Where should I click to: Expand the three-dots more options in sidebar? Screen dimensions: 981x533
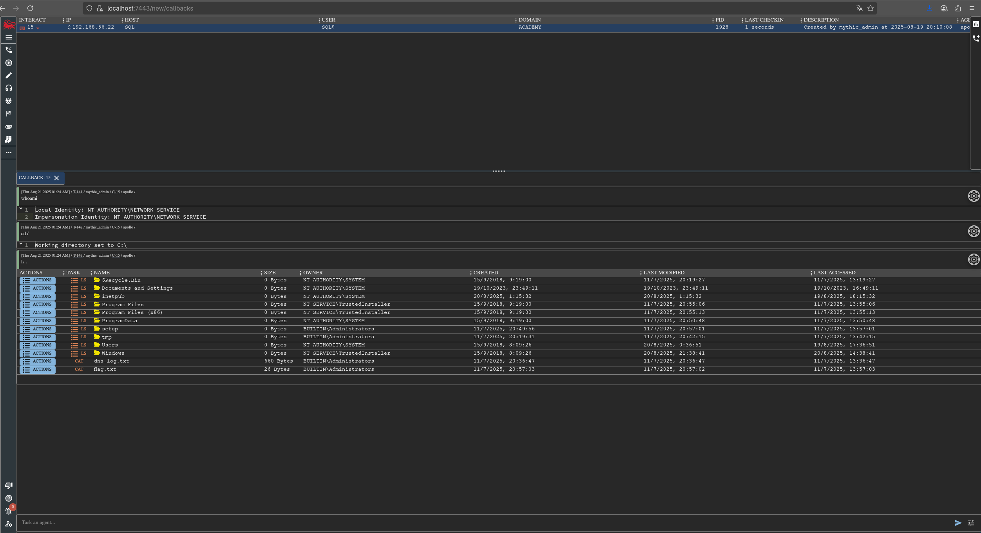9,152
